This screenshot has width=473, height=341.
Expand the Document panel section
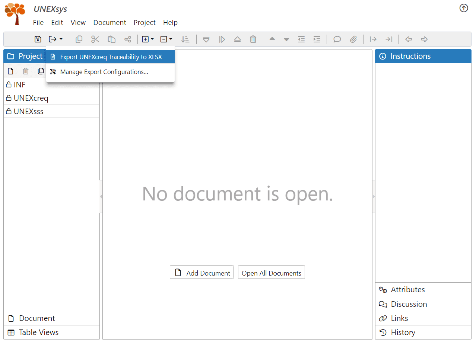click(x=52, y=318)
